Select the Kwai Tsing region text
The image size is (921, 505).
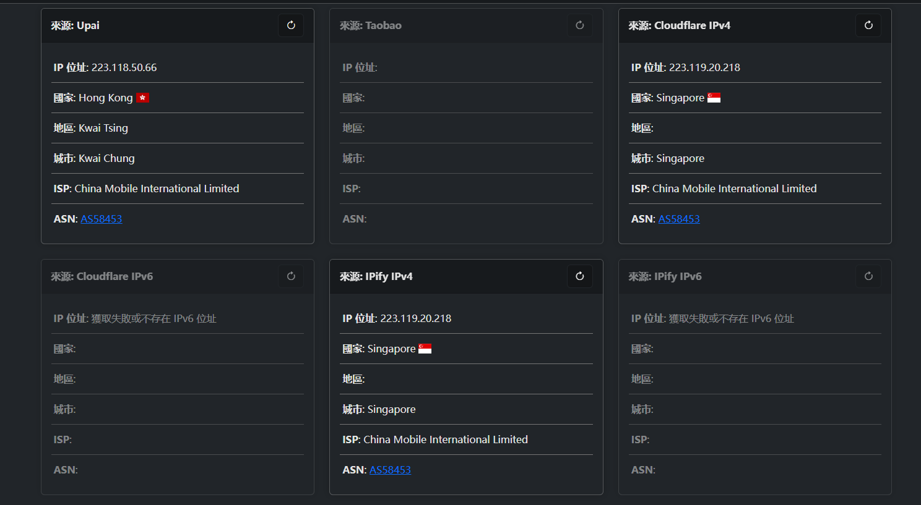coord(103,128)
